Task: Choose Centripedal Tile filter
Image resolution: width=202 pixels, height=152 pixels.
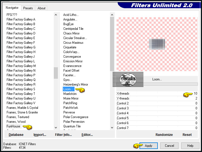Action: coord(73,29)
